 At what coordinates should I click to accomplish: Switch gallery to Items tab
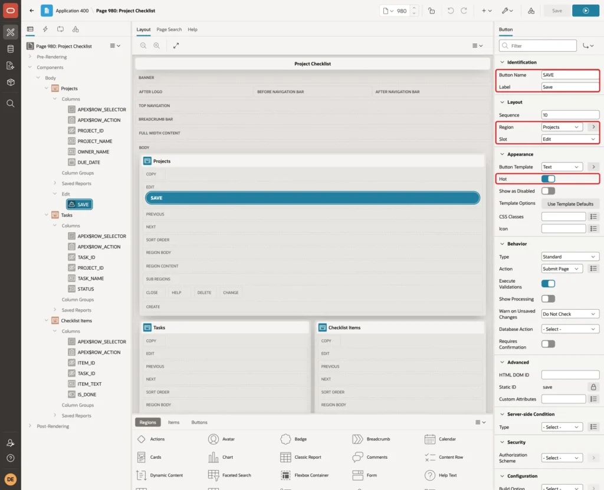(173, 422)
